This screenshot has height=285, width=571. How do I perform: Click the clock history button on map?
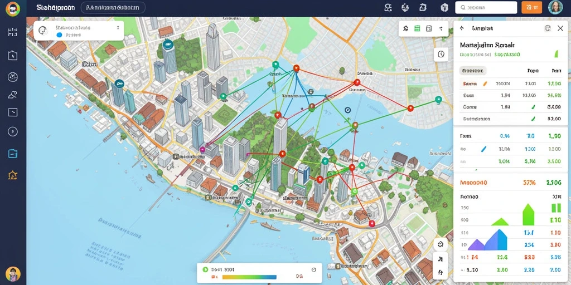(441, 54)
